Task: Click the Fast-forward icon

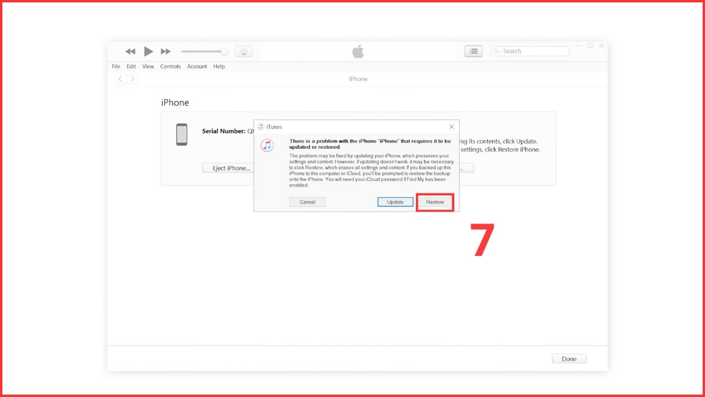Action: click(x=166, y=51)
